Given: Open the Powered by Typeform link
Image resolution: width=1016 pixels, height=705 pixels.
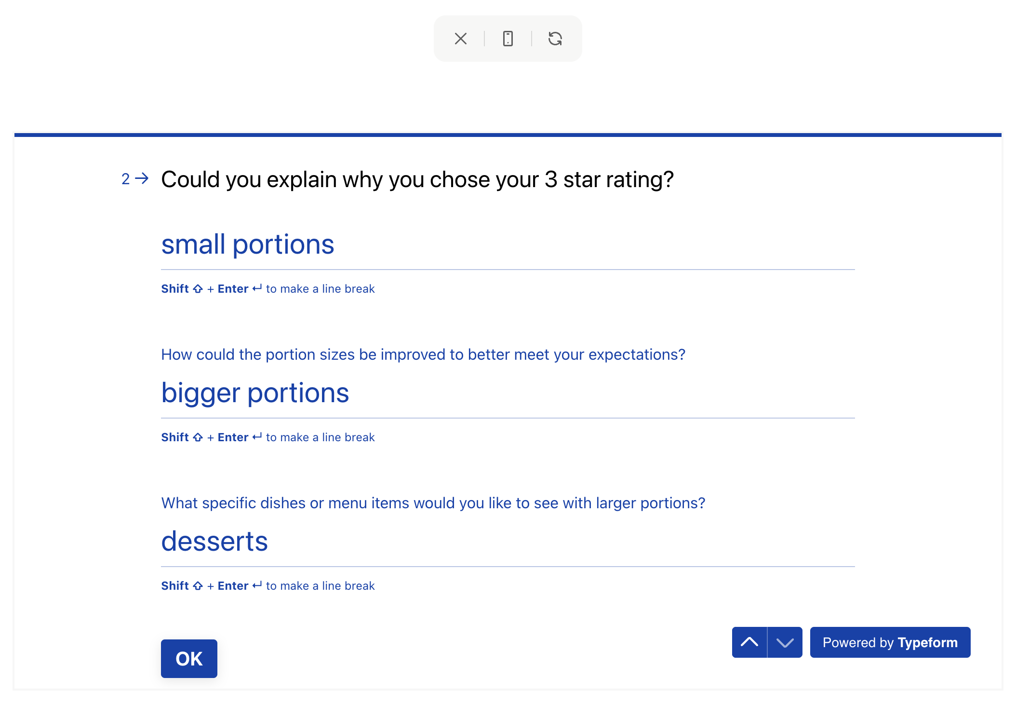Looking at the screenshot, I should 890,642.
